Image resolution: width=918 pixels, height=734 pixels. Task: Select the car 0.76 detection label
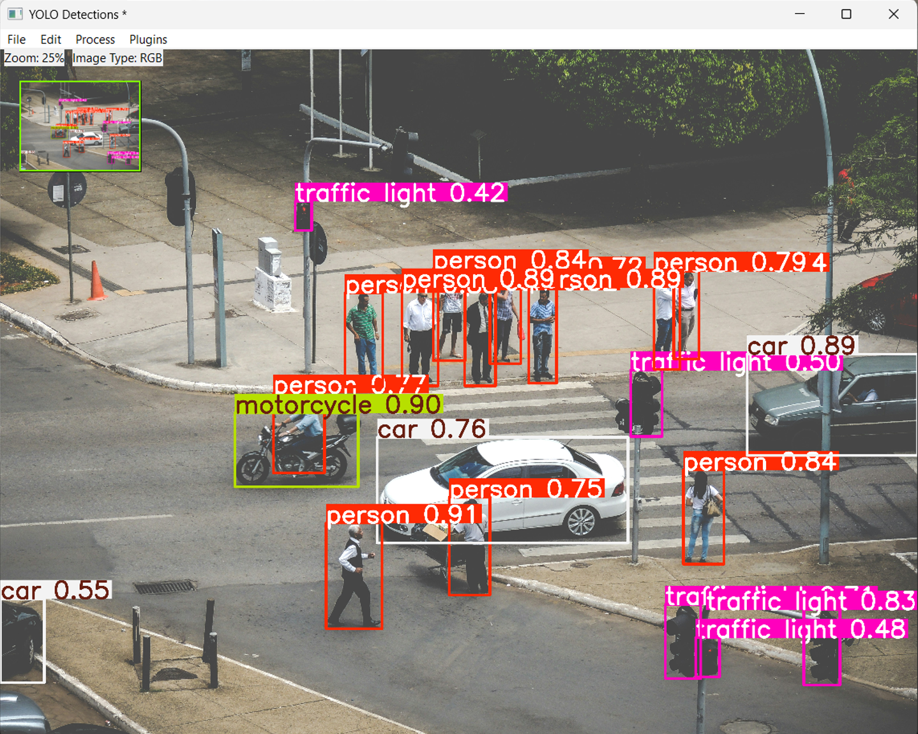coord(432,429)
